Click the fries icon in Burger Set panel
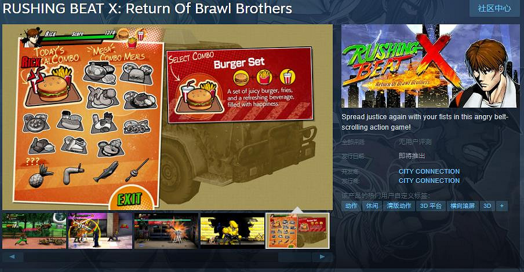 [264, 77]
